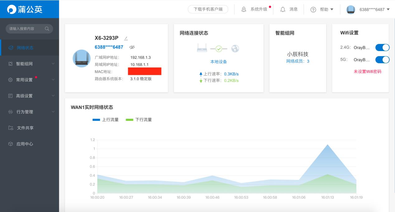Disable the 5G Wifi toggle
395x212 pixels.
pos(382,59)
